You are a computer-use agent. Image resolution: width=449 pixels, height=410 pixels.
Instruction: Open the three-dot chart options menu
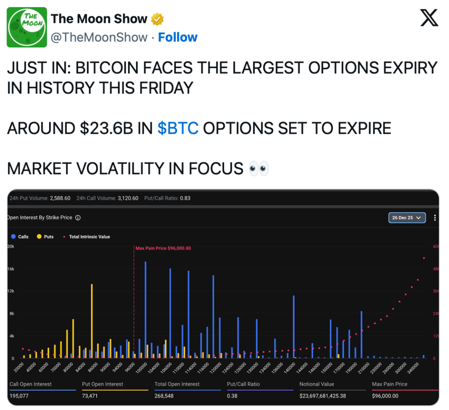point(435,218)
